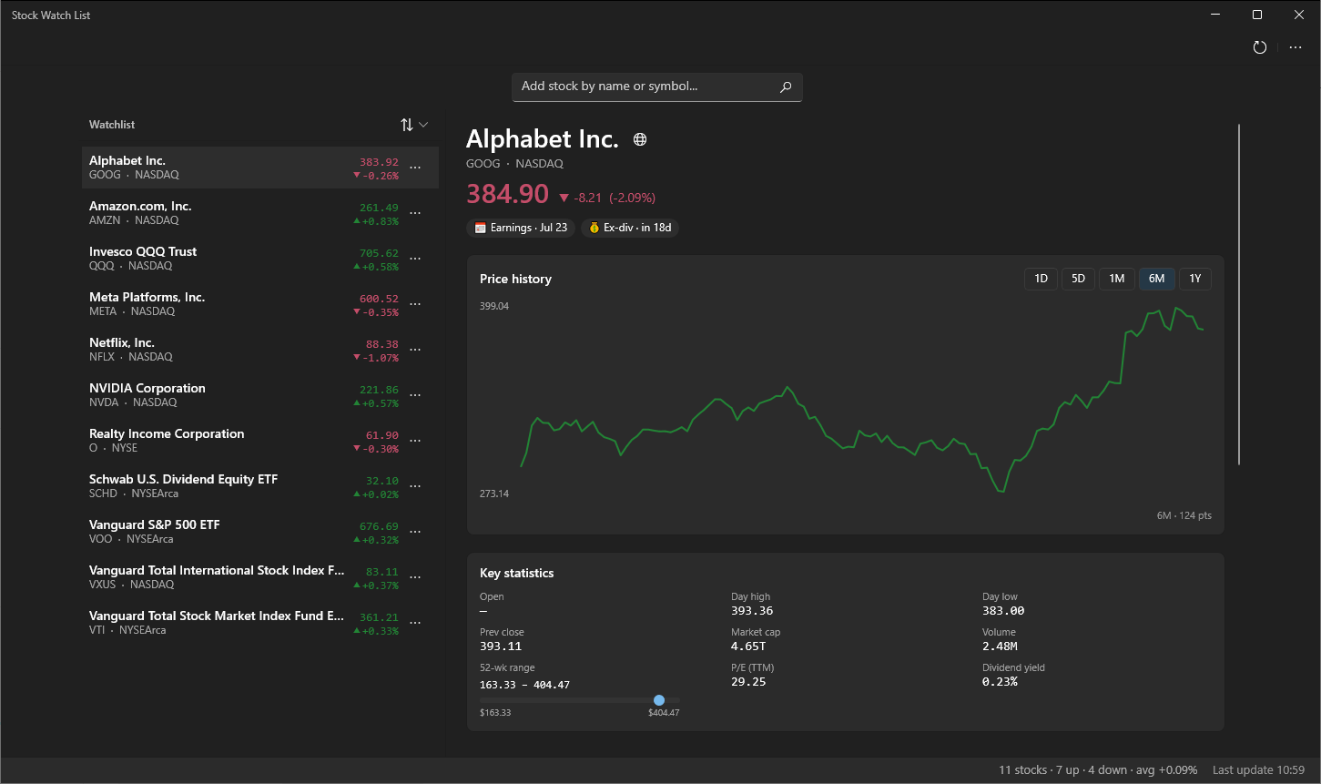Open more options for the Meta Platforms row

(x=415, y=304)
